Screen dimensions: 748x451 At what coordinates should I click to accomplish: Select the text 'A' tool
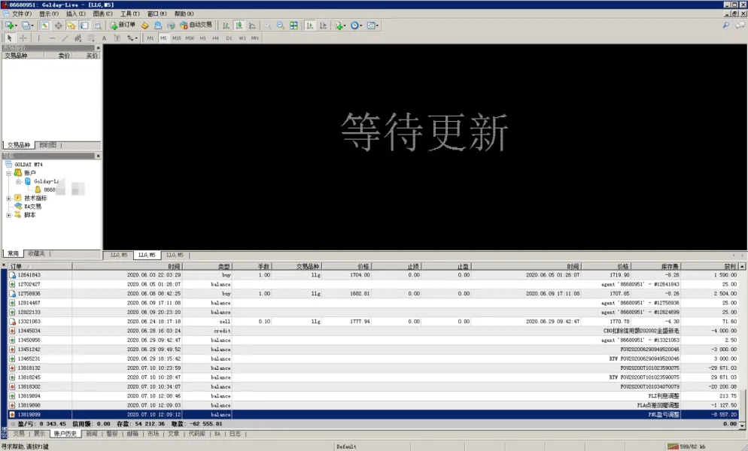(x=104, y=38)
